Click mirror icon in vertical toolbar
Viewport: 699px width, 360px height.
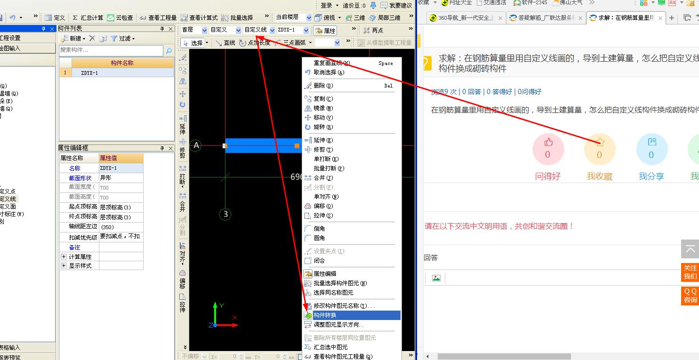tap(183, 81)
